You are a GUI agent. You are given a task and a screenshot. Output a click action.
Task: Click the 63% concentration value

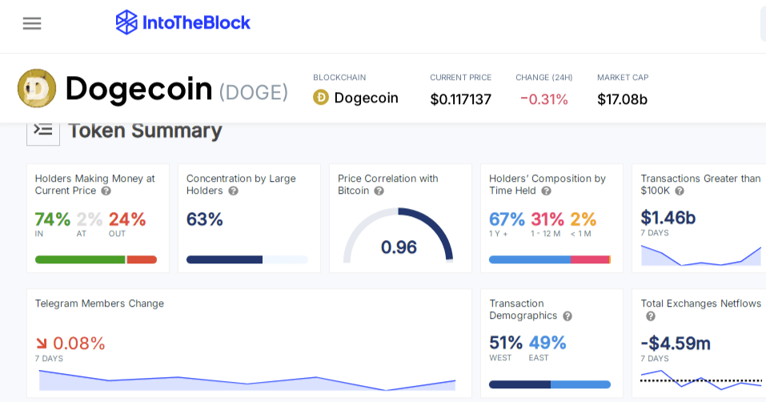[205, 219]
